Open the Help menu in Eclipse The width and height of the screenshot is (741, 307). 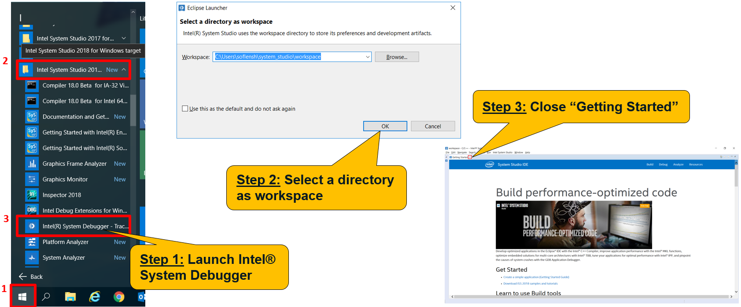pyautogui.click(x=527, y=153)
